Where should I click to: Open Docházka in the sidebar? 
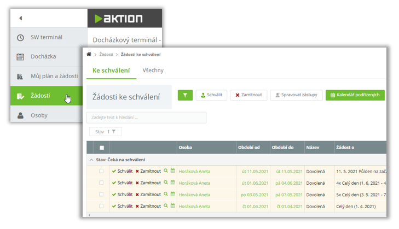click(43, 56)
